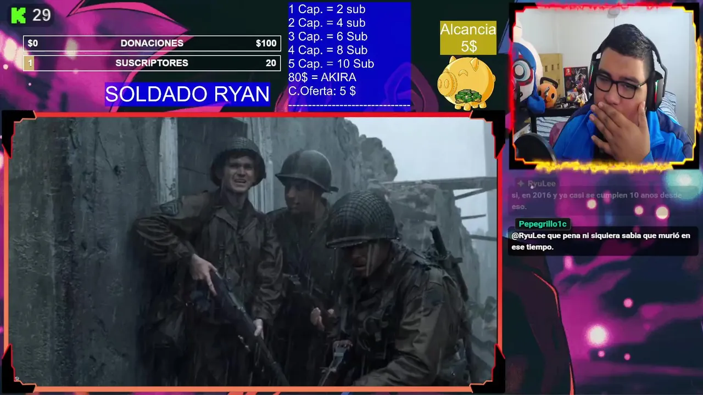This screenshot has height=395, width=703.
Task: Click the Alcancia 5$ label
Action: point(468,38)
